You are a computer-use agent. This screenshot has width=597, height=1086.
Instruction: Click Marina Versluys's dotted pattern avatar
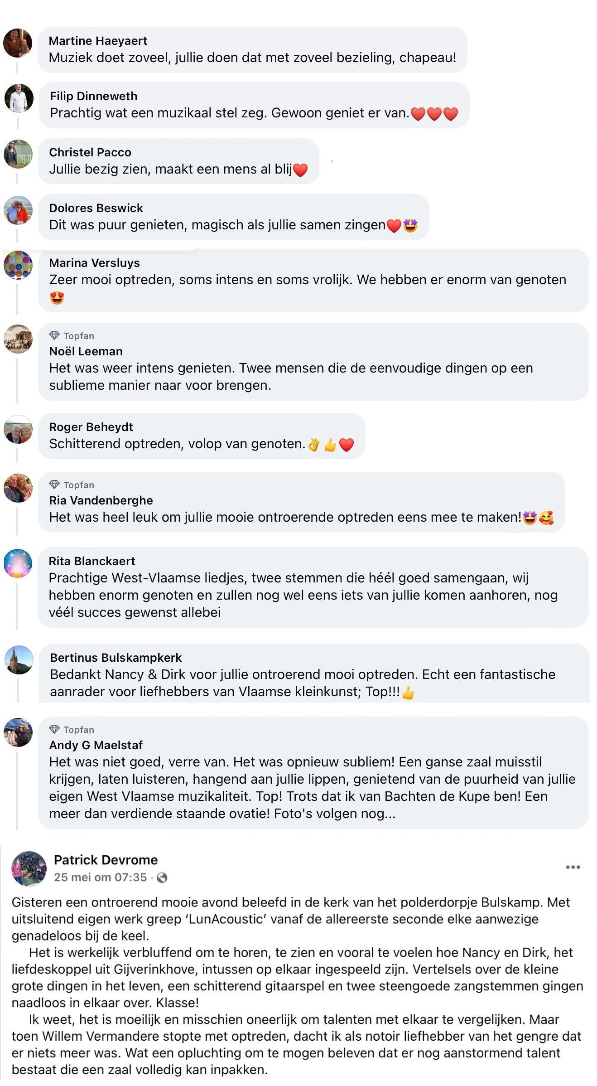(18, 265)
